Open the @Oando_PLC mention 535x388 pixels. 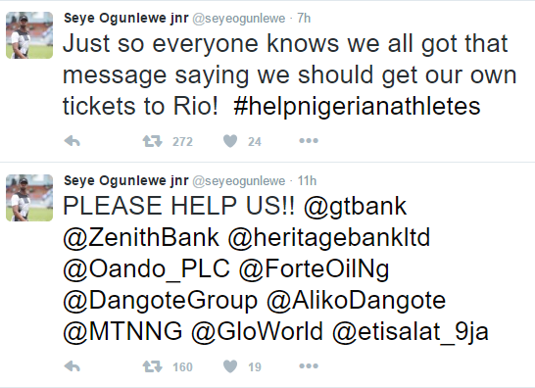click(146, 269)
